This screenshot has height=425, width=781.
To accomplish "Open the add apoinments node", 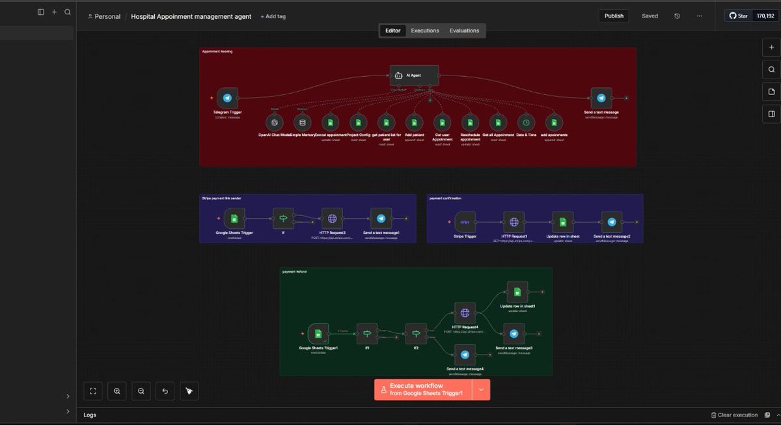I will (553, 122).
